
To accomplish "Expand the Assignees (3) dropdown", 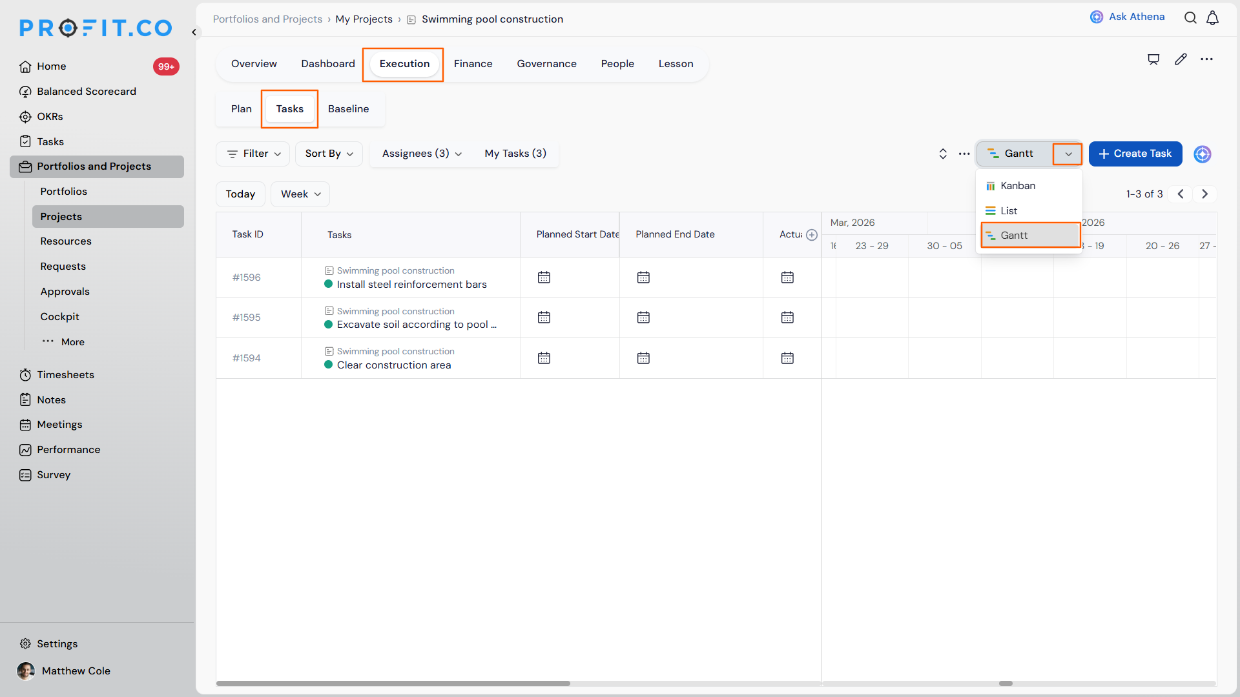I will (x=422, y=154).
